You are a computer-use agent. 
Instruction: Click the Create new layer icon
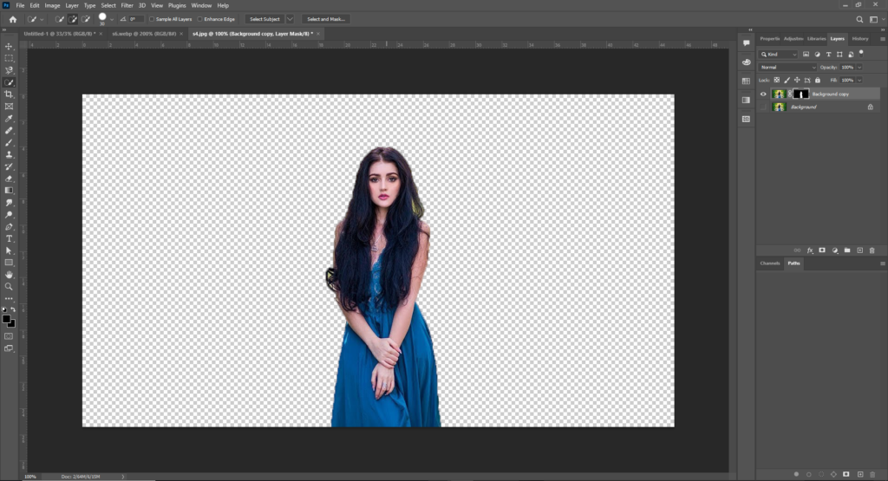(859, 250)
